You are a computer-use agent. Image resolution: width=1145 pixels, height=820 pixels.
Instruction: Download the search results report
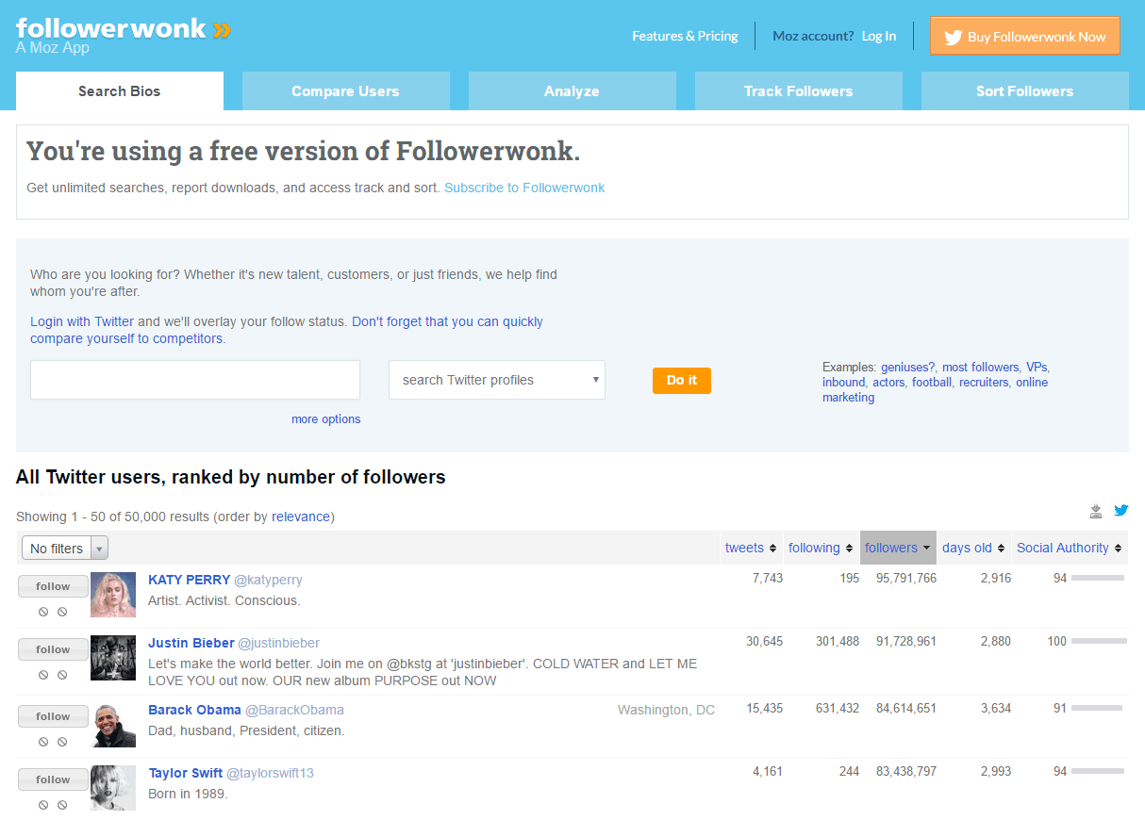pos(1096,510)
